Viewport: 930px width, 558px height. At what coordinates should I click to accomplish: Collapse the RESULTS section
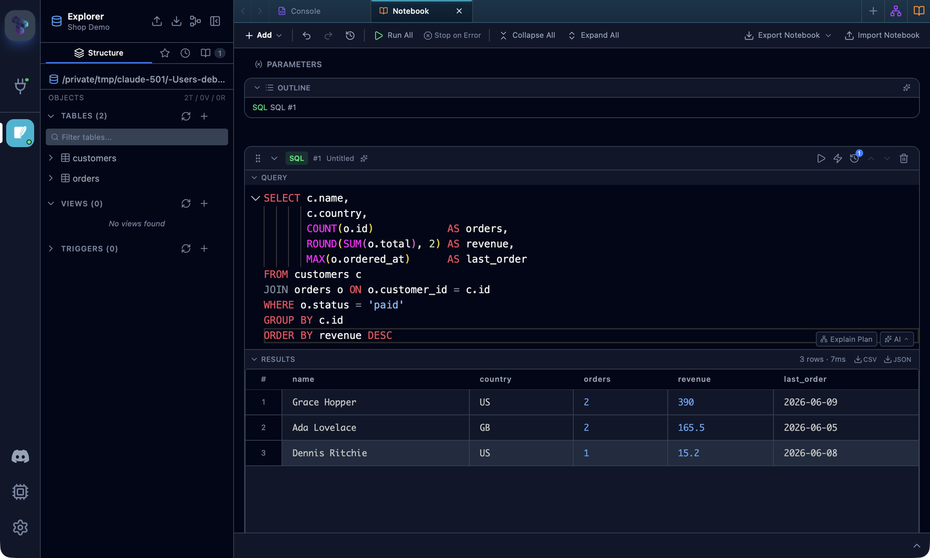[254, 359]
